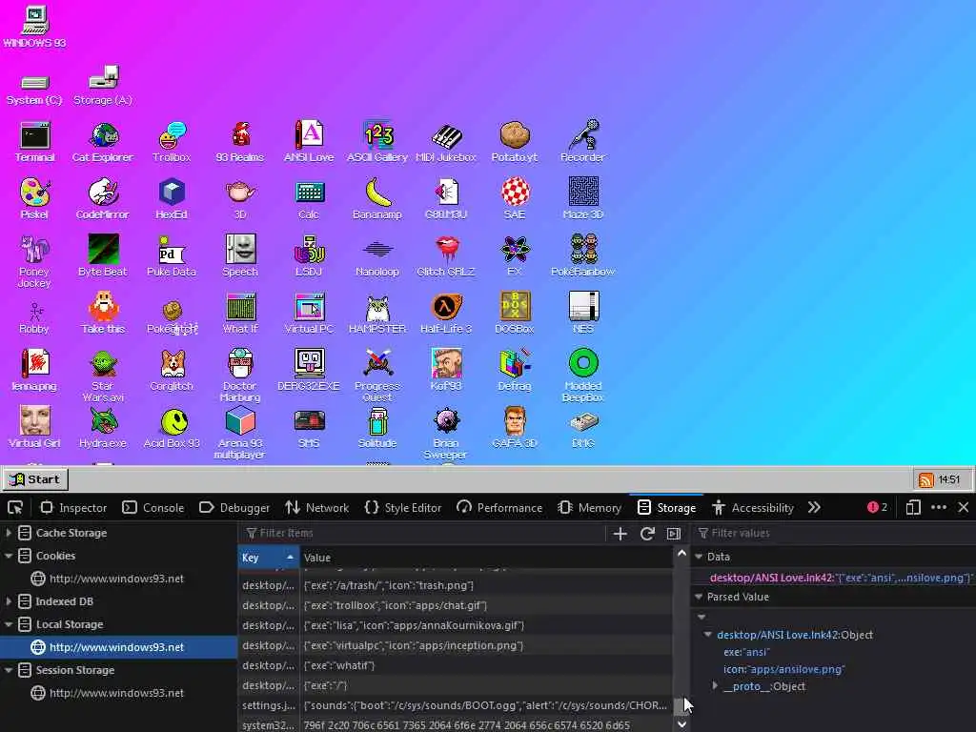Image resolution: width=976 pixels, height=732 pixels.
Task: Open the Storage (A:) drive
Action: pyautogui.click(x=103, y=86)
